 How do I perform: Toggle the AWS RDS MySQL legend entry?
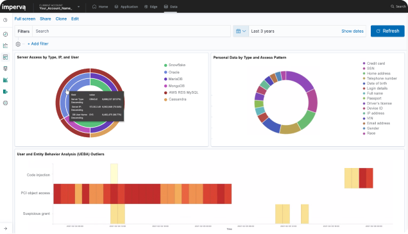pos(181,92)
